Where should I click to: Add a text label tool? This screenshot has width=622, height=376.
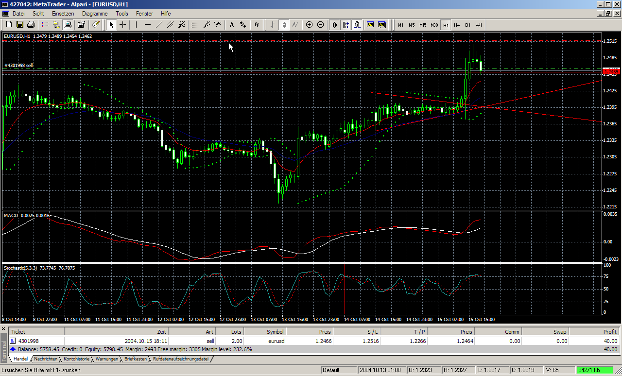tap(231, 25)
